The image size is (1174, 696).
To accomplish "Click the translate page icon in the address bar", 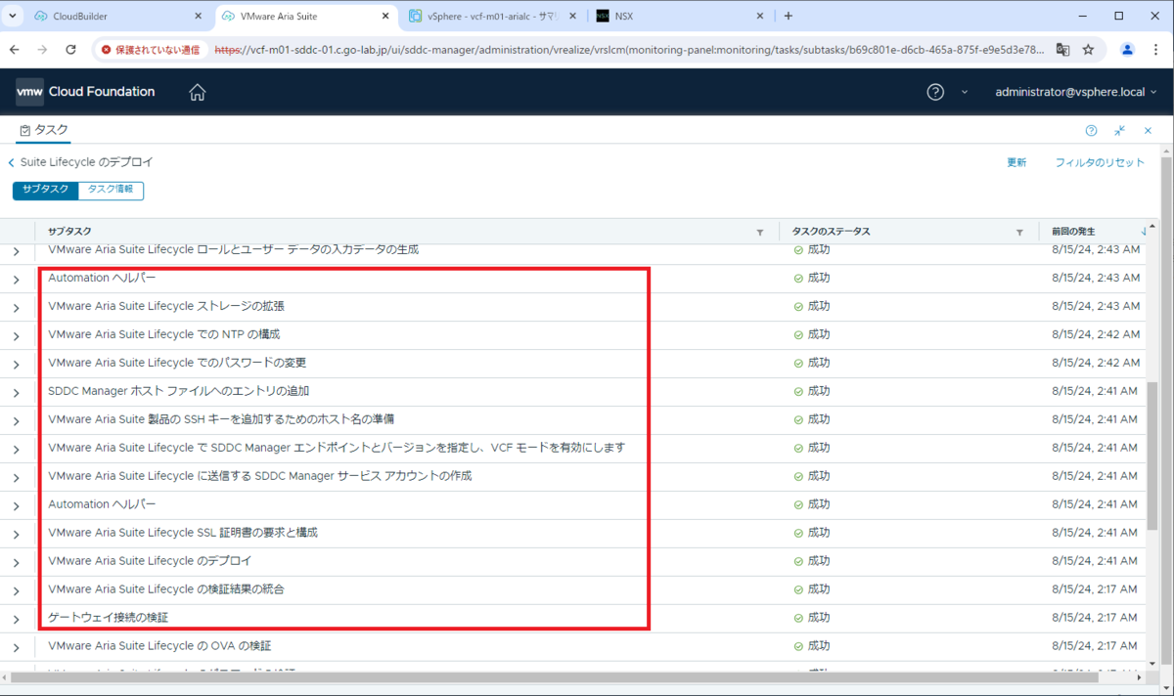I will point(1062,49).
